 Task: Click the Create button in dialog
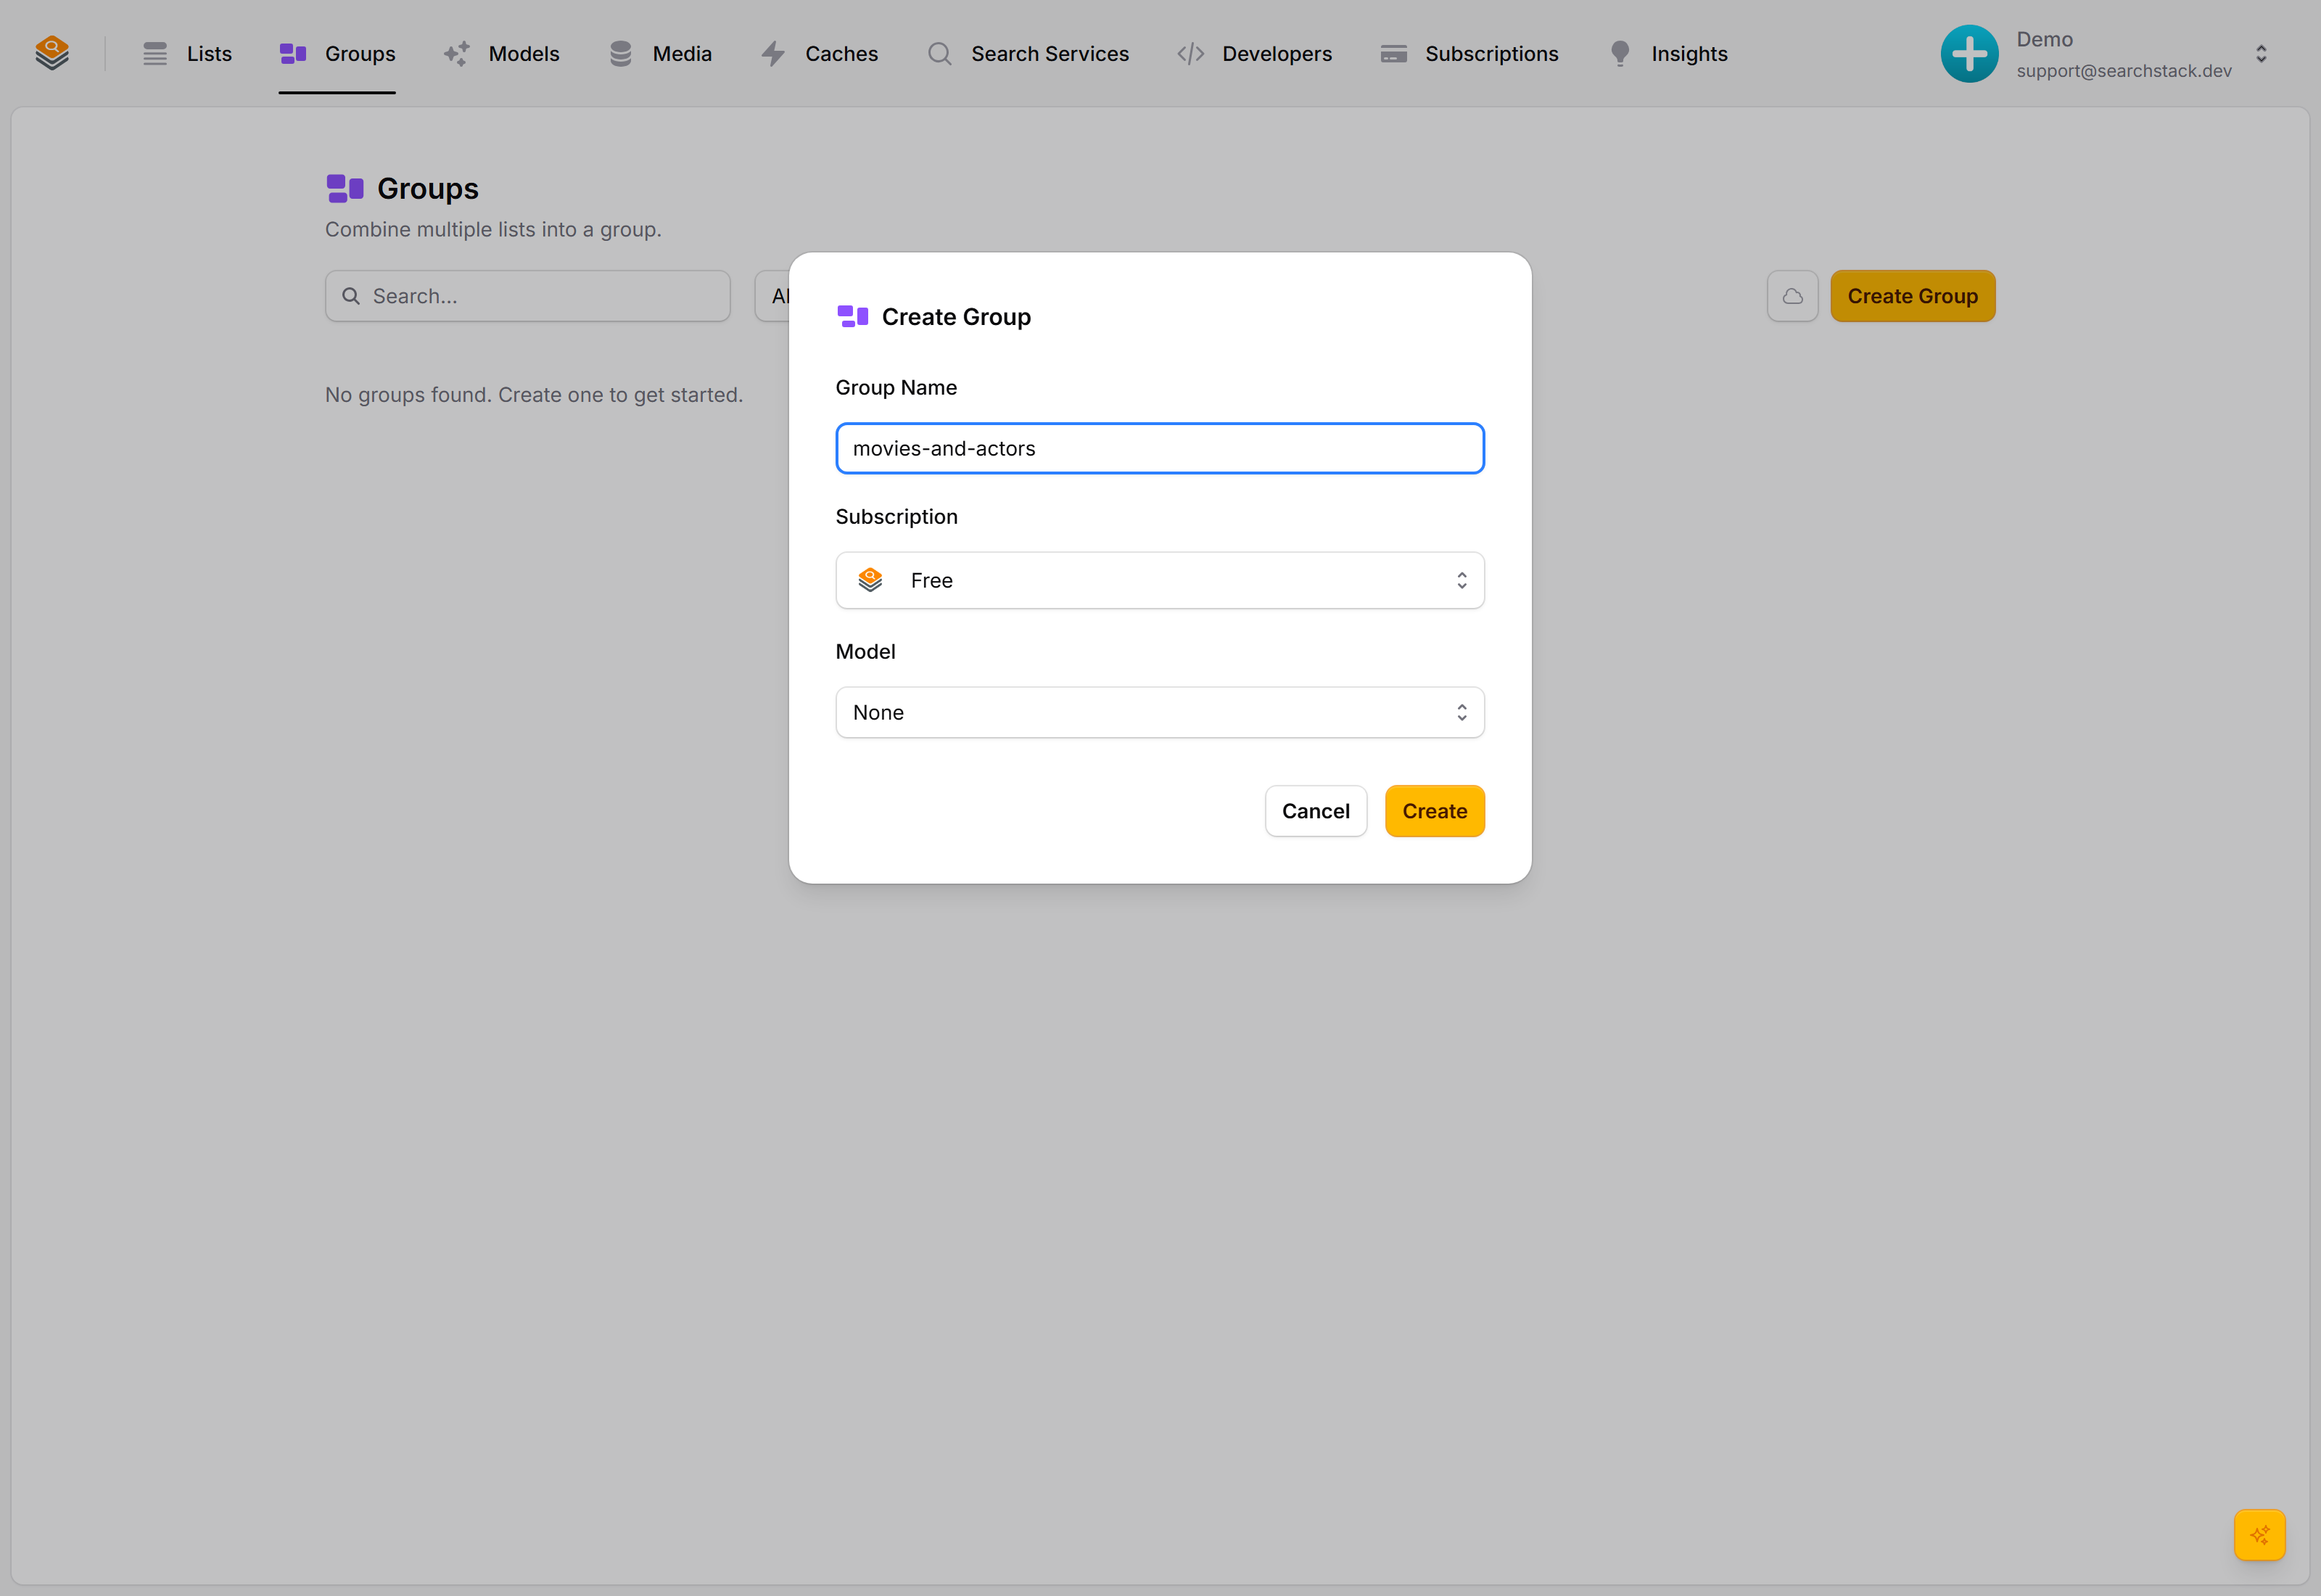click(1435, 811)
